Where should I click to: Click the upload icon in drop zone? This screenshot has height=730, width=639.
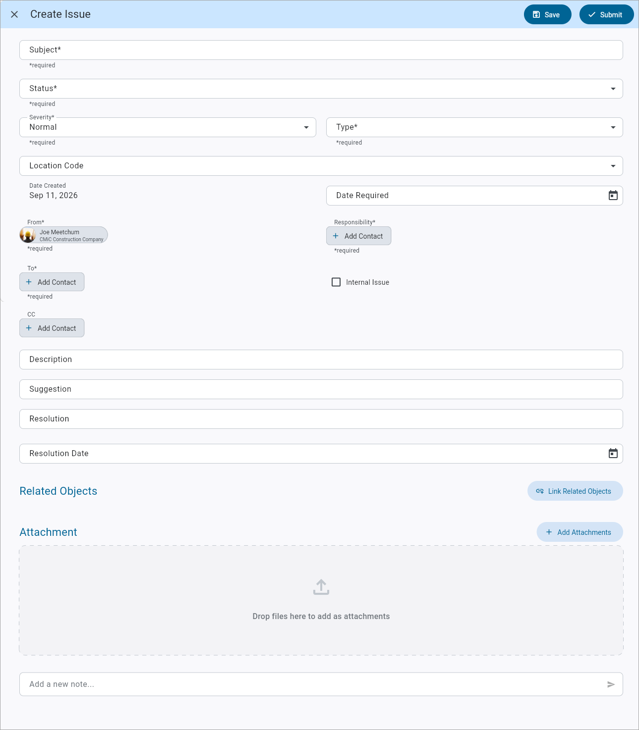click(x=321, y=587)
